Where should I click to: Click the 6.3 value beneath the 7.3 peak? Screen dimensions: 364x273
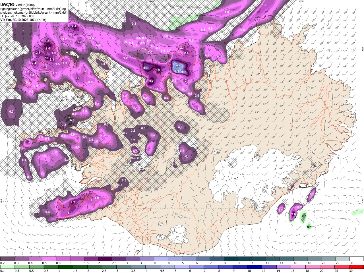pos(177,71)
